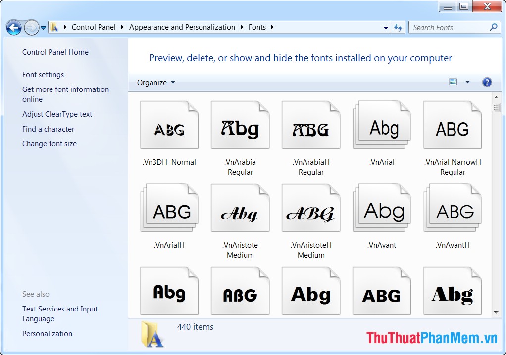The width and height of the screenshot is (506, 355).
Task: Click the Views icon on the toolbar
Action: (x=453, y=82)
